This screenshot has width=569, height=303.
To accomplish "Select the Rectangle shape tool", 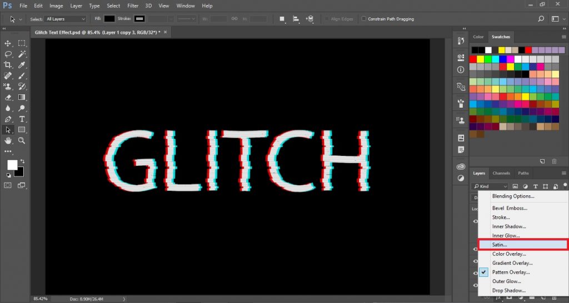I will tap(22, 130).
